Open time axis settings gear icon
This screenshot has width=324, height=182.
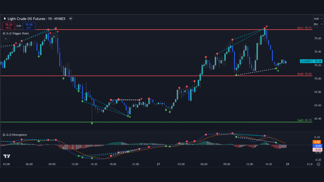click(318, 164)
